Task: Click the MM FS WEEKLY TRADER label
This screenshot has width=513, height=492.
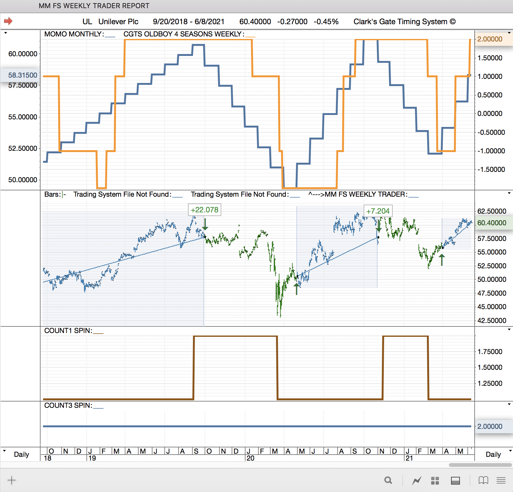Action: point(366,194)
